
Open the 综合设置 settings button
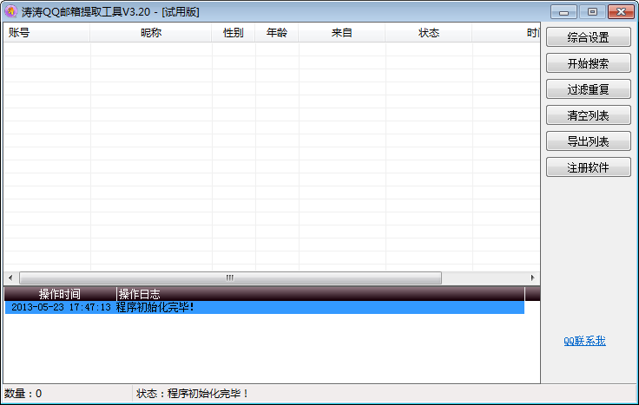pos(588,37)
